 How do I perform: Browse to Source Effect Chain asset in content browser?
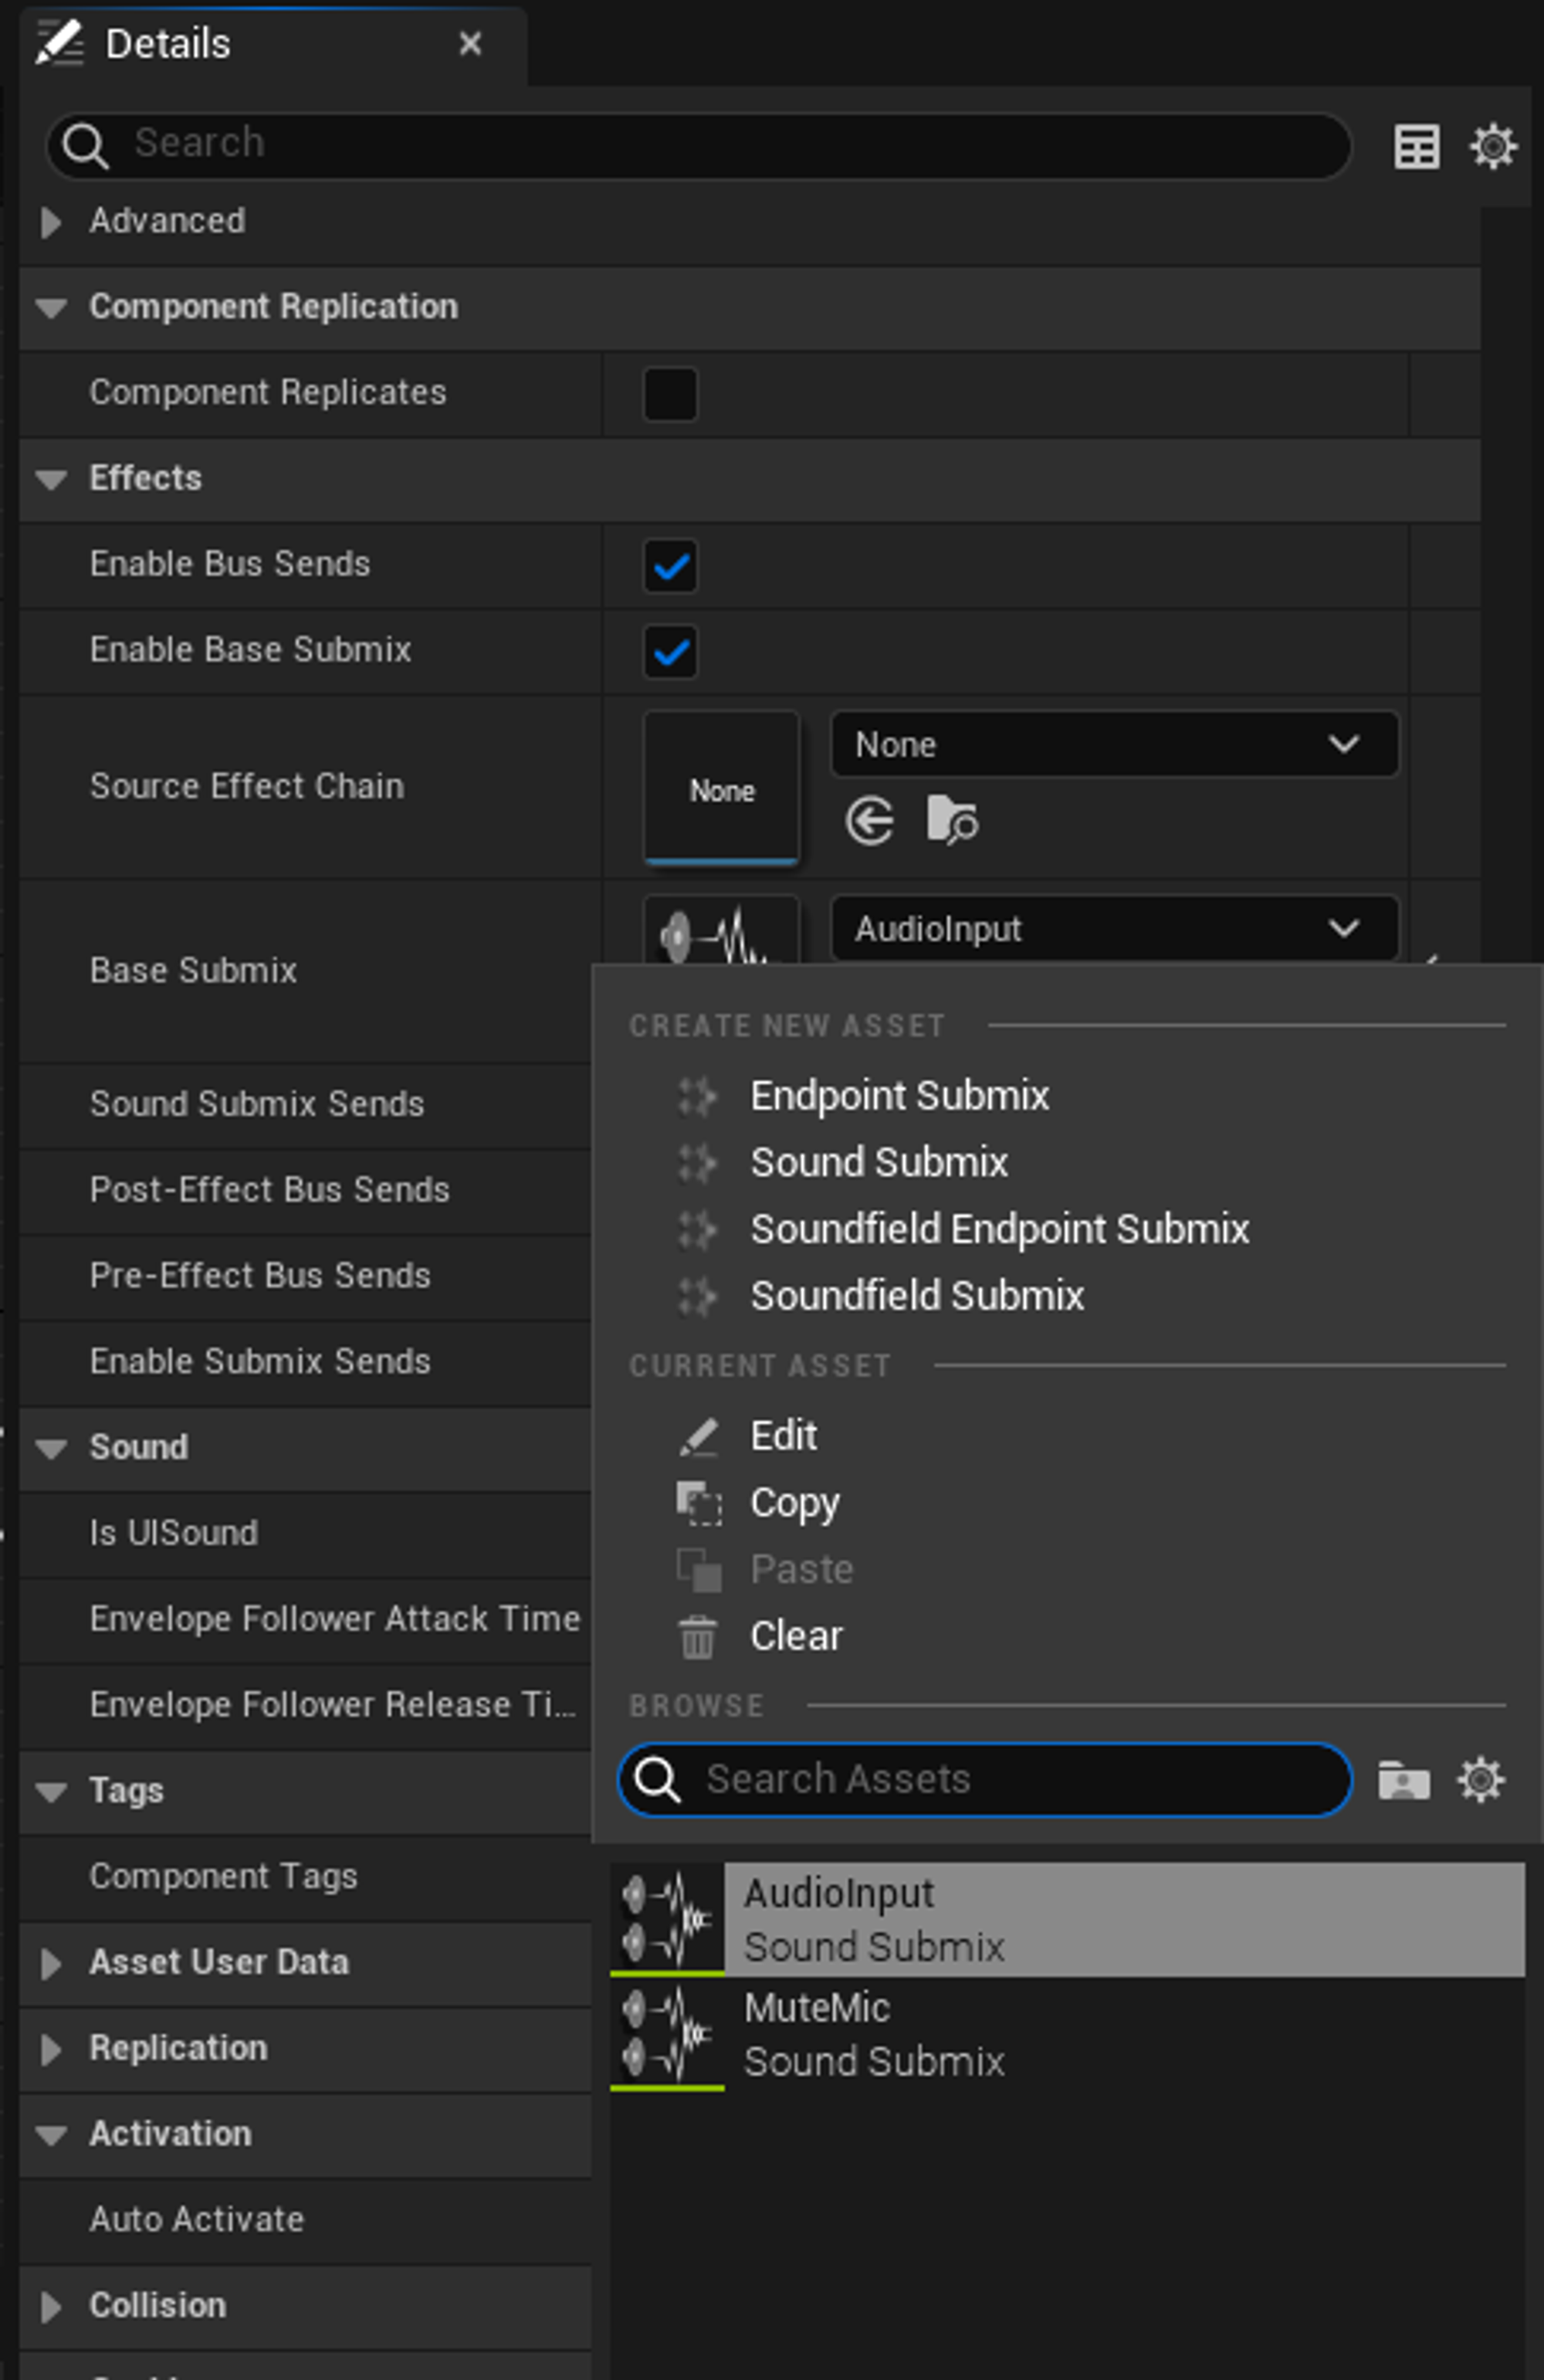tap(952, 821)
